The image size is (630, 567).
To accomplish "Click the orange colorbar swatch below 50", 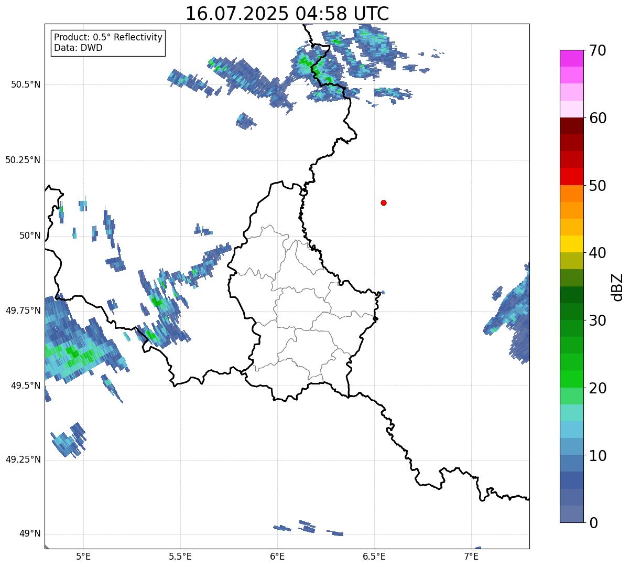I will click(572, 194).
